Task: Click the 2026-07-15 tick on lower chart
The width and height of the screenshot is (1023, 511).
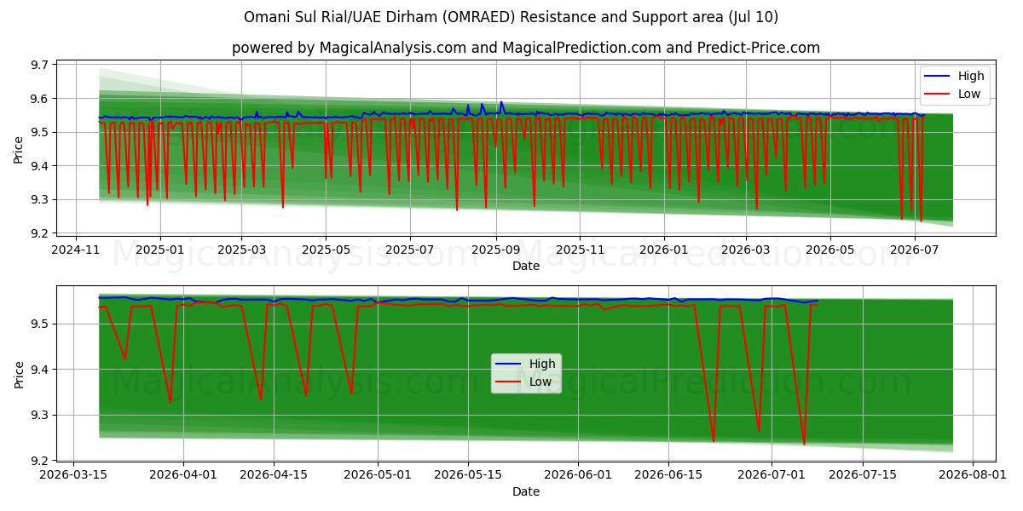Action: pyautogui.click(x=864, y=475)
